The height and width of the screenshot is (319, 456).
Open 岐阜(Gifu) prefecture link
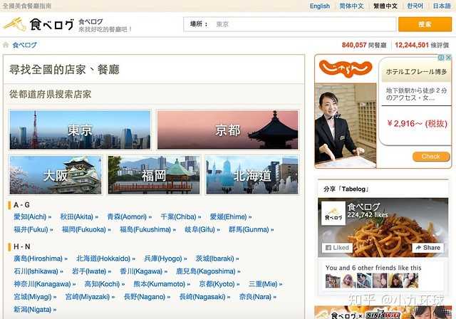[x=202, y=229]
